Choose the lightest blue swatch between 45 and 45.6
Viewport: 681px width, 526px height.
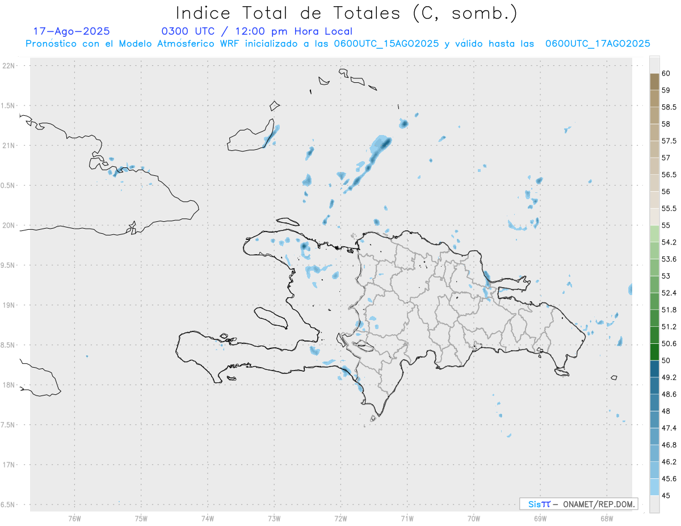(654, 487)
